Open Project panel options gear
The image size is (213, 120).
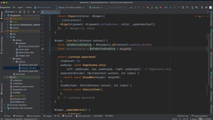34,12
